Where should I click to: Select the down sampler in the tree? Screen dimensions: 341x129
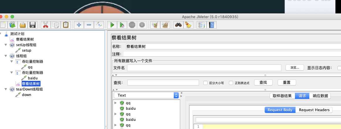[x=26, y=95]
